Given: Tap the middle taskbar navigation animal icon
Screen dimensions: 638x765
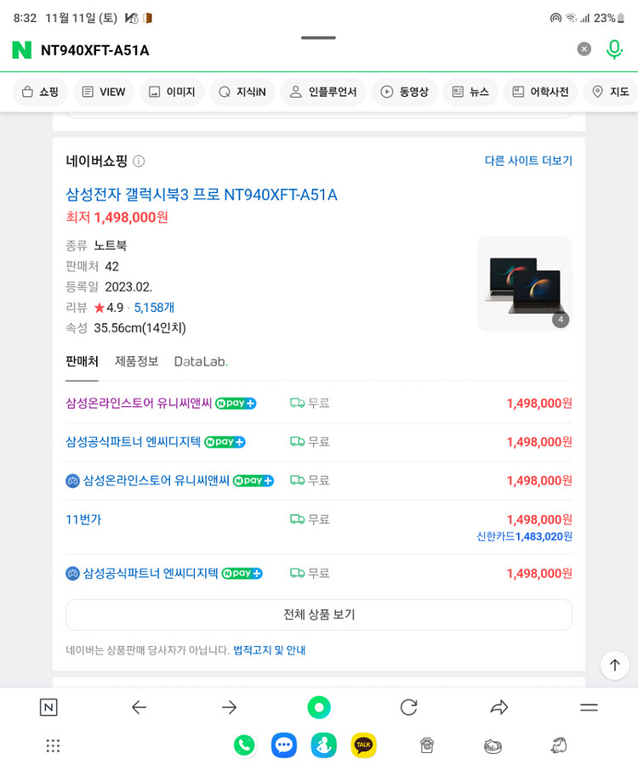Looking at the screenshot, I should pyautogui.click(x=493, y=745).
